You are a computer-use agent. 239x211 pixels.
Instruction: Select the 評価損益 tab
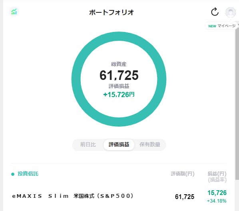[119, 144]
